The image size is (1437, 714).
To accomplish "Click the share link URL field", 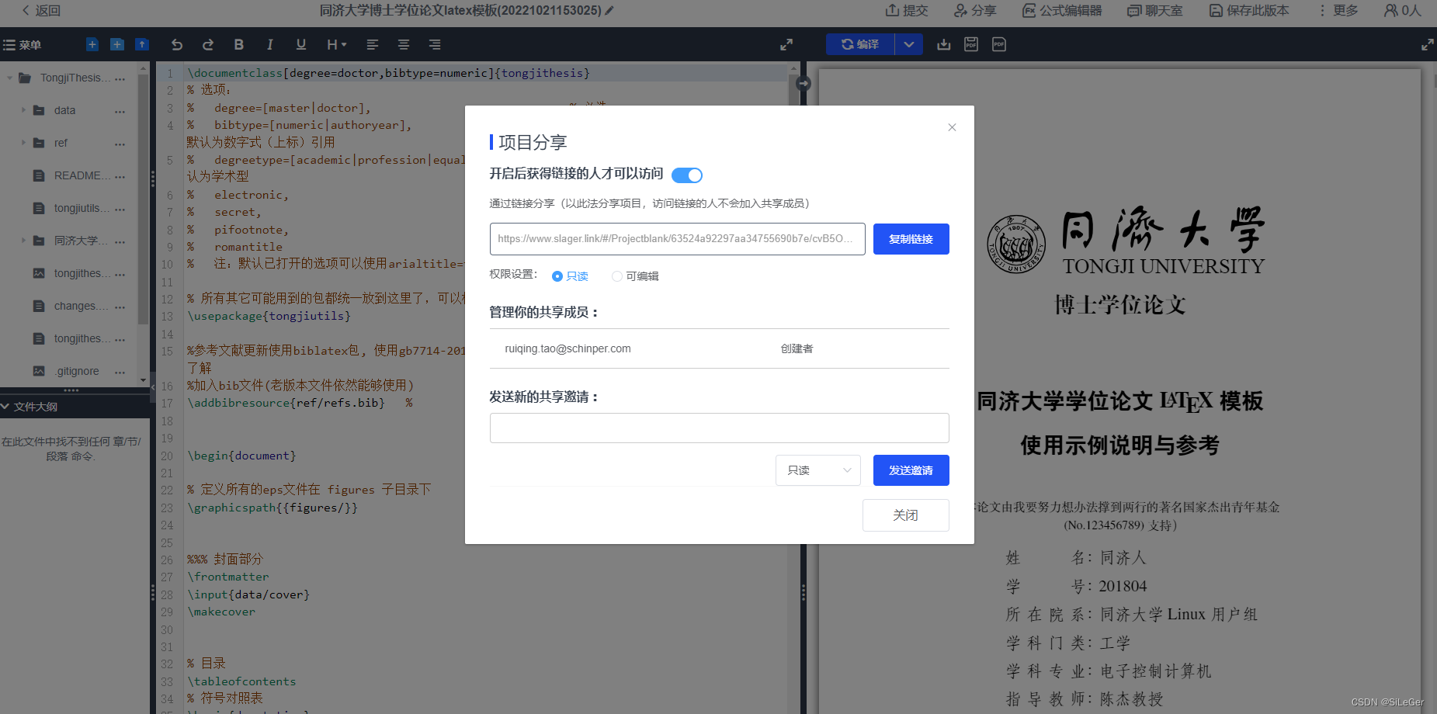I will point(678,239).
